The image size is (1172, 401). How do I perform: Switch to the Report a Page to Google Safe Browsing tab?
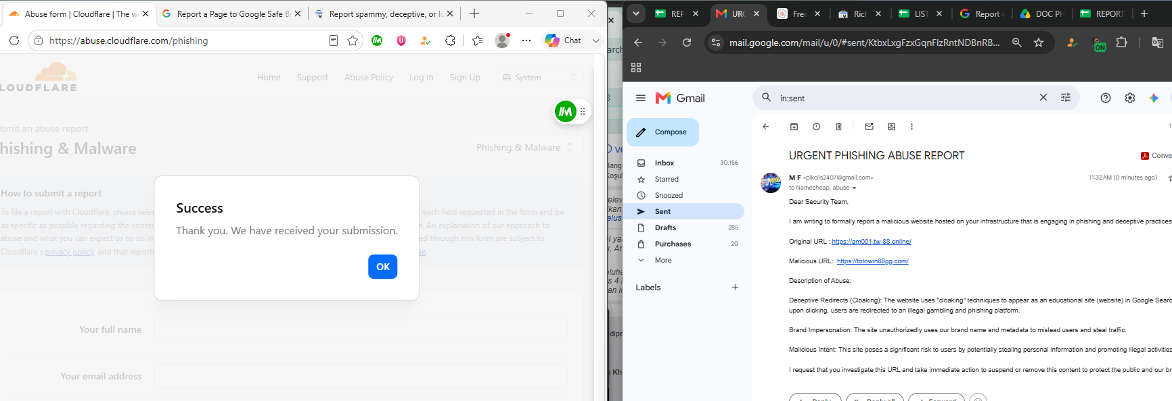[232, 14]
